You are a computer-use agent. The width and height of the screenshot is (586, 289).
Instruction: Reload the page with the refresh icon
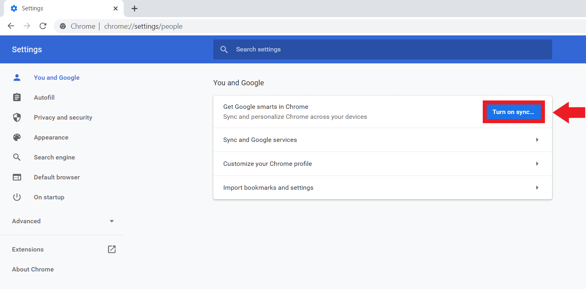point(43,26)
